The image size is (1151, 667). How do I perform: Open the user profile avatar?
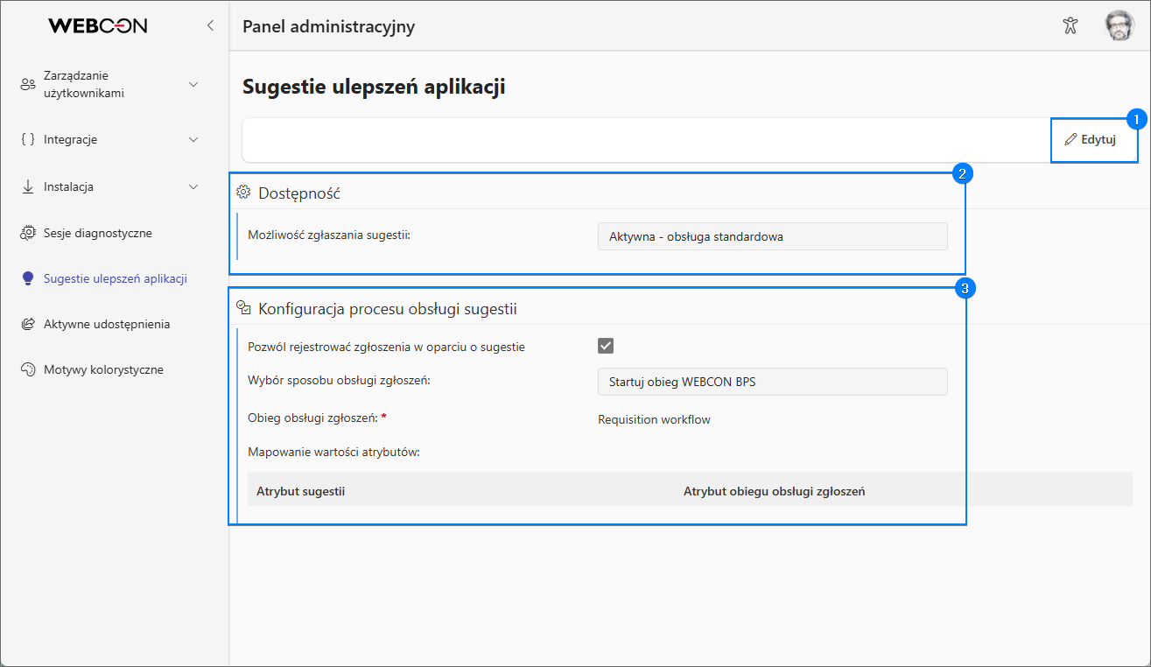tap(1119, 25)
